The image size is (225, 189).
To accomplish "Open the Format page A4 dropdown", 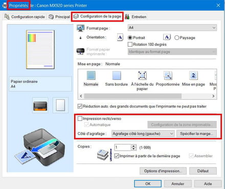I will pyautogui.click(x=172, y=28).
